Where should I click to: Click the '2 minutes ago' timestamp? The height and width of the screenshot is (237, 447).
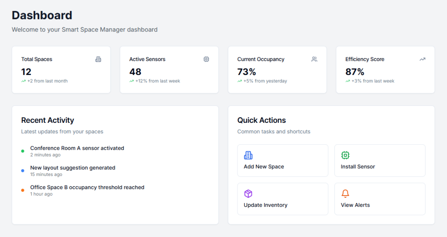point(45,155)
